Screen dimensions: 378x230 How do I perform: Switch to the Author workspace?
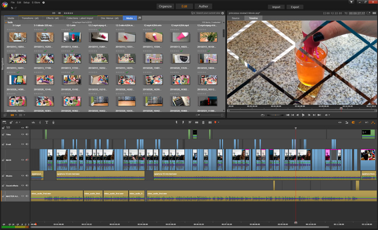[203, 6]
